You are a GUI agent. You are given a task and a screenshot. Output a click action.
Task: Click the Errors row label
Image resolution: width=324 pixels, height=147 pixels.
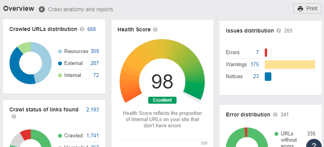233,53
